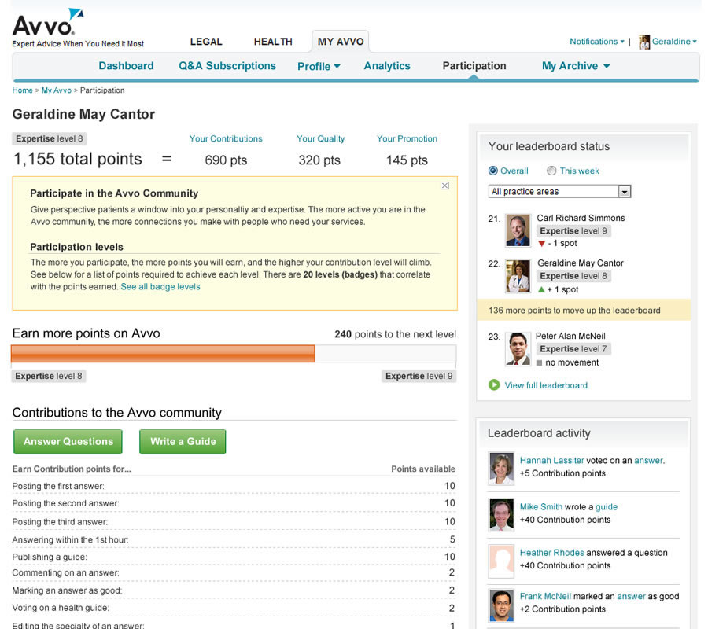Expand the Profile menu
This screenshot has height=629, width=708.
click(319, 66)
